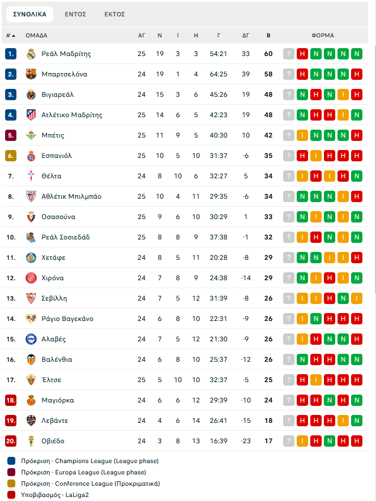The height and width of the screenshot is (501, 376).
Task: Open the Οσασούνα team link
Action: coord(58,217)
